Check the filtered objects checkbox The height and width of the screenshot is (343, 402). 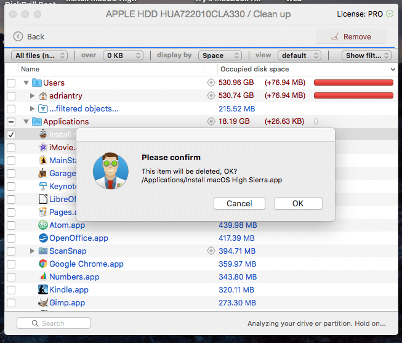(x=11, y=109)
